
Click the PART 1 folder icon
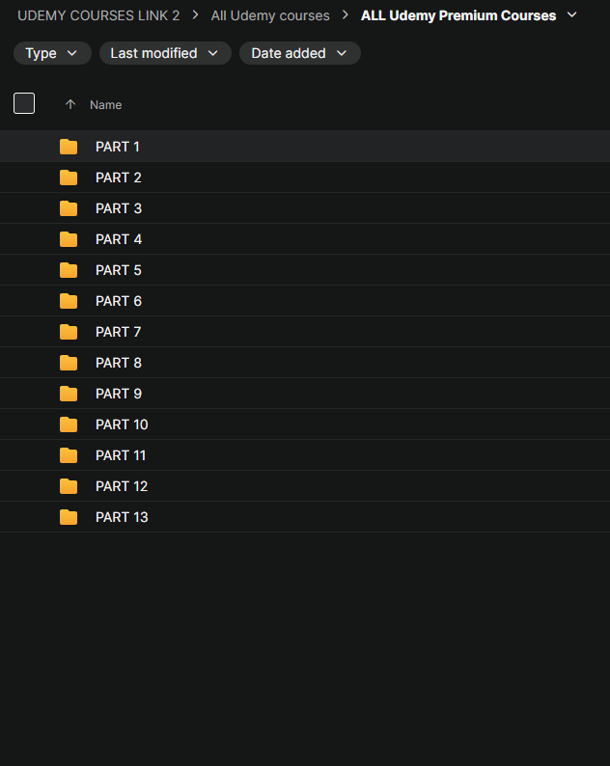pos(69,147)
